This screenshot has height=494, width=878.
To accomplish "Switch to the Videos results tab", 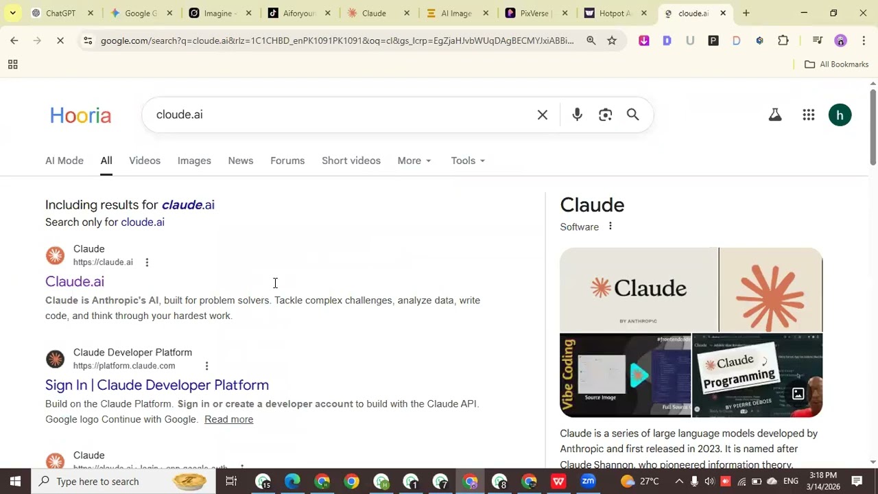I will tap(145, 161).
